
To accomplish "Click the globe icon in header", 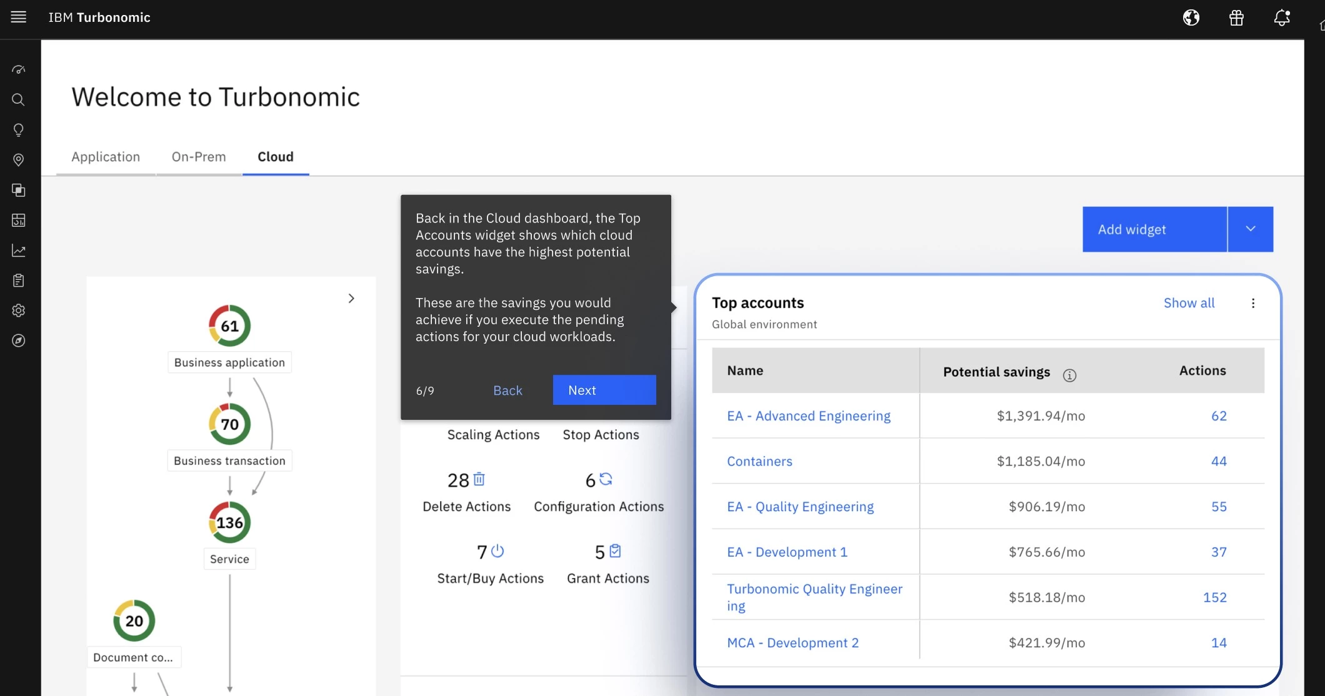I will click(1191, 17).
